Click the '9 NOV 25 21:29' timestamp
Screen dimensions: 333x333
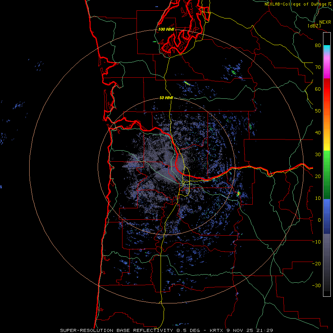(250, 330)
